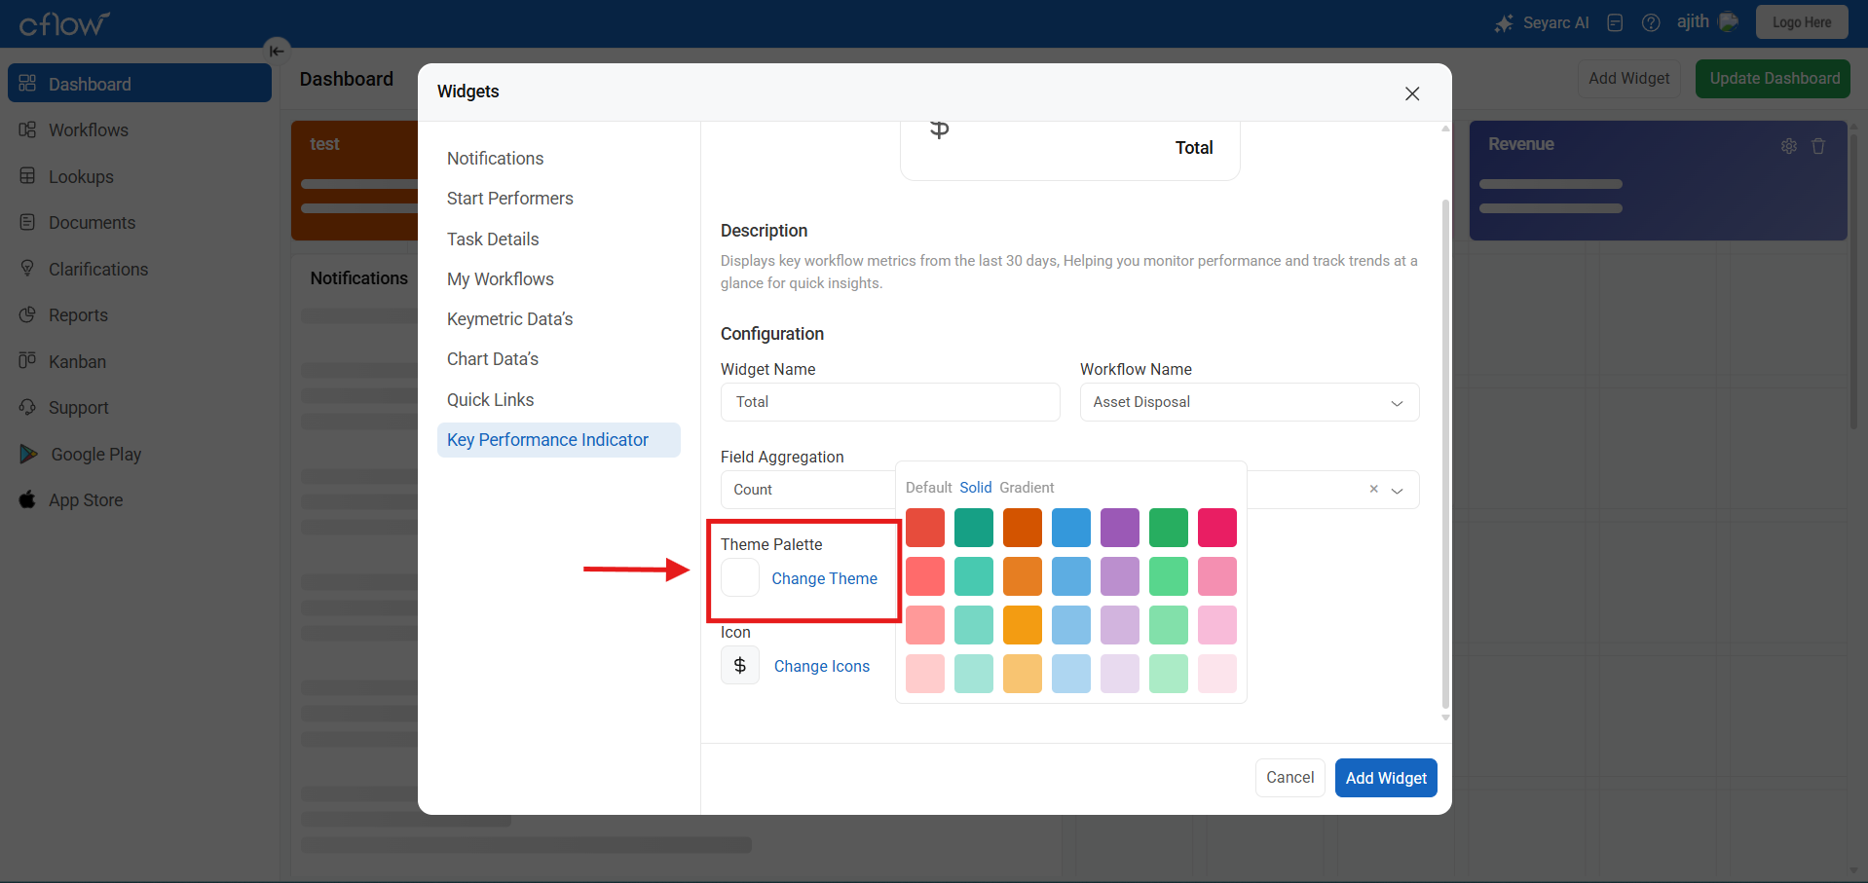Open settings gear on Revenue widget
1868x883 pixels.
pos(1789,146)
